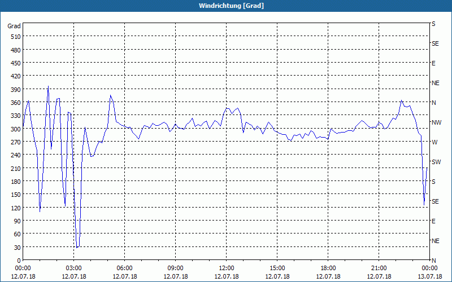Click the 12:00 time label
The height and width of the screenshot is (282, 452).
coord(227,268)
